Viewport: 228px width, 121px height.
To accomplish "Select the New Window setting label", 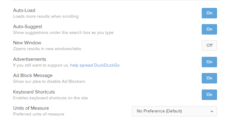I will coord(27,43).
